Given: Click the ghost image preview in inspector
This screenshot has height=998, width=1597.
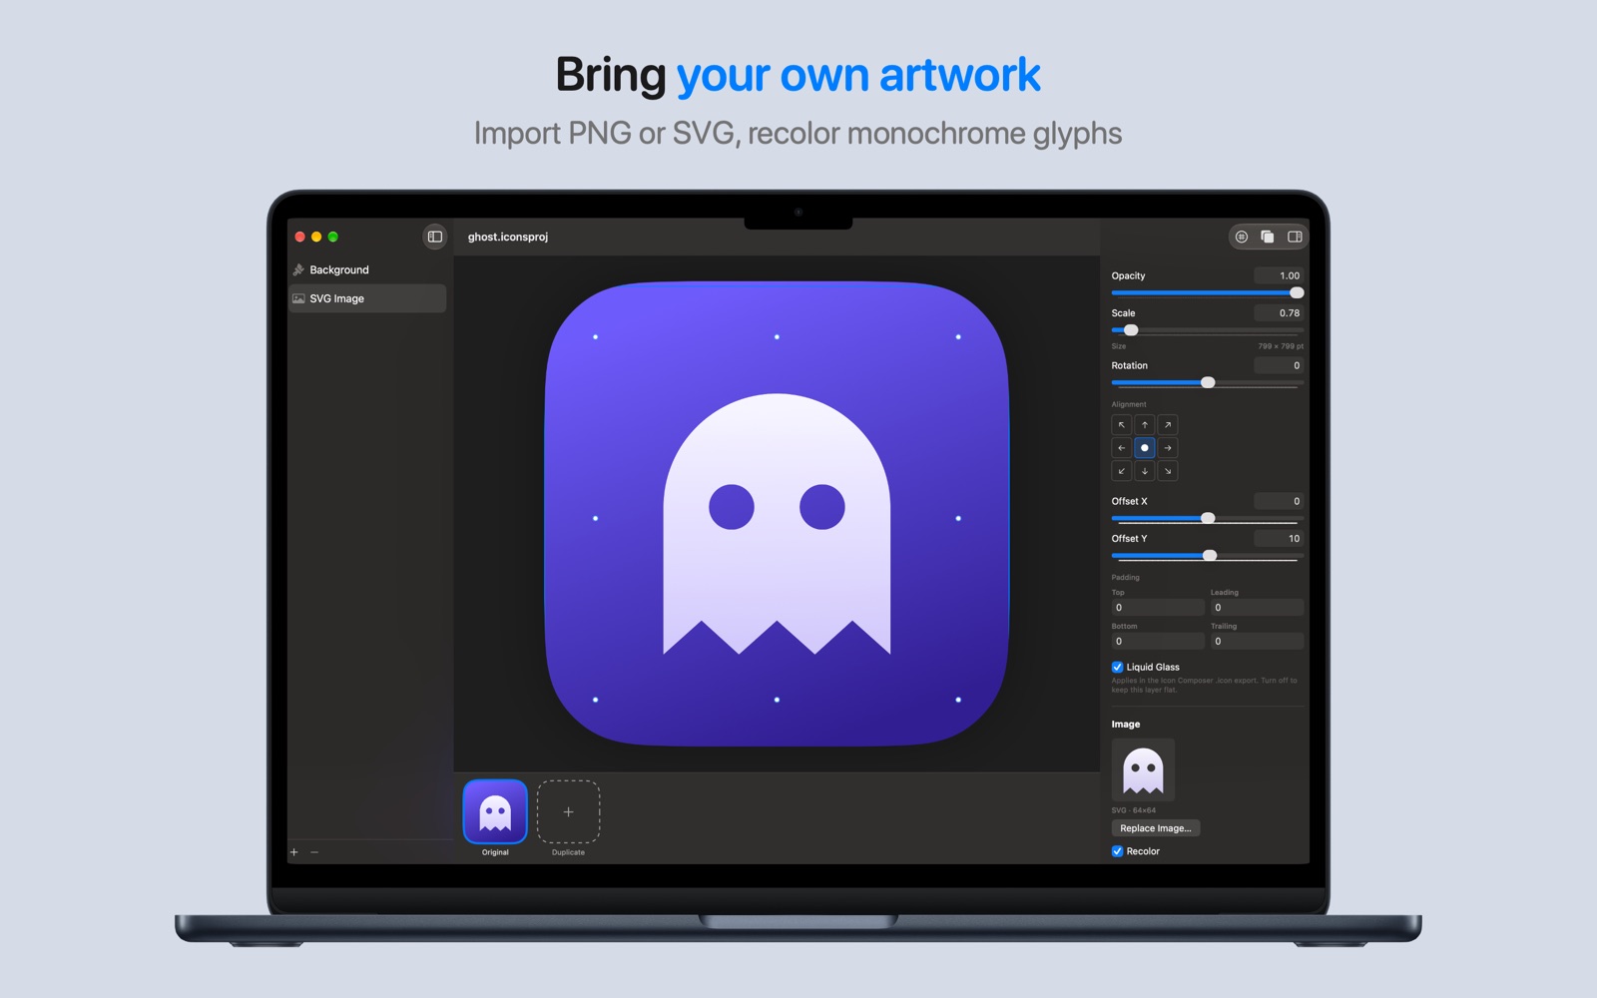Looking at the screenshot, I should coord(1143,769).
